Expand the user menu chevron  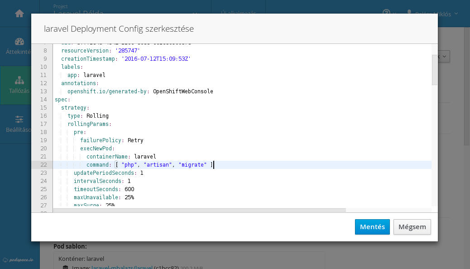pos(456,14)
